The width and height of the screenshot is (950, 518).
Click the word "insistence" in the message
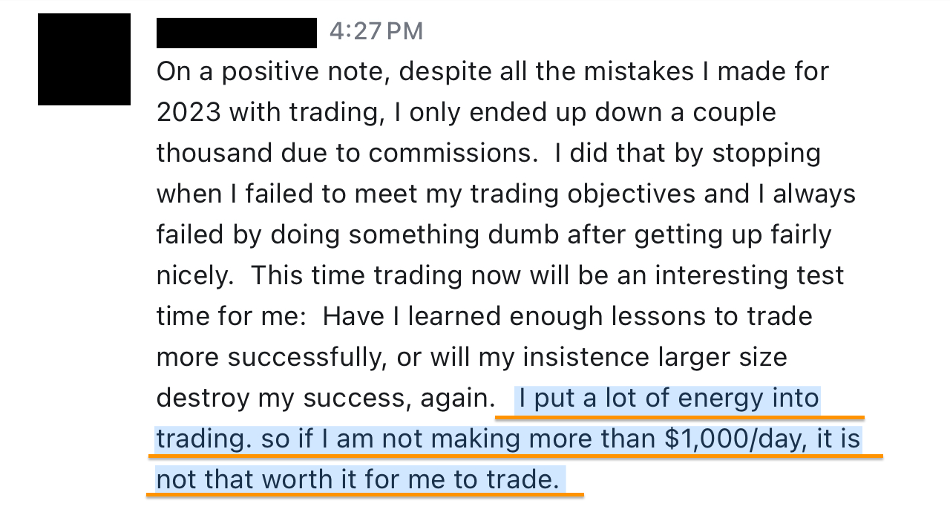[x=584, y=358]
